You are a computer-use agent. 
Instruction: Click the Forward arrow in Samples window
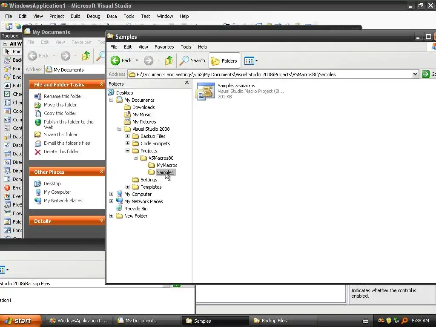(149, 60)
